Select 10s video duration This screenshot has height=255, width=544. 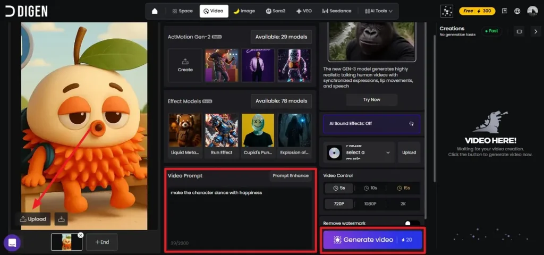click(370, 188)
